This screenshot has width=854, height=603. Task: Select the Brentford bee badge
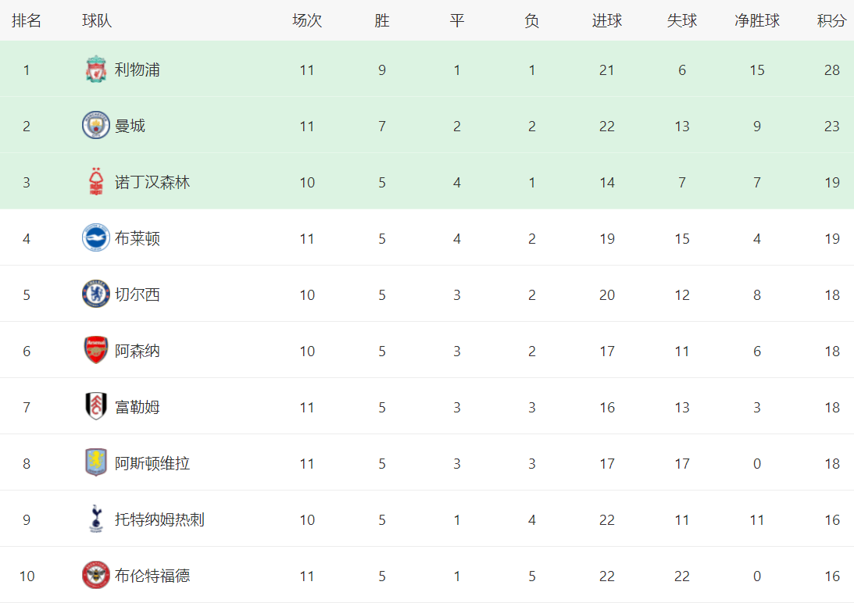96,575
